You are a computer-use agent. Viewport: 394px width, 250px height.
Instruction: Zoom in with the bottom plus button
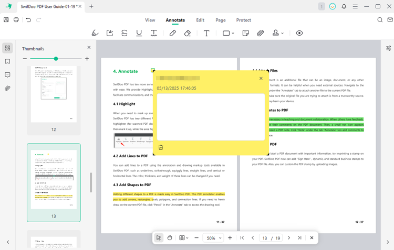tap(230, 238)
